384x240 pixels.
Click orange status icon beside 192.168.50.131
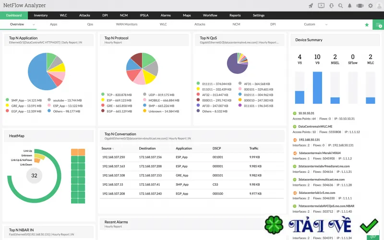tap(295, 140)
